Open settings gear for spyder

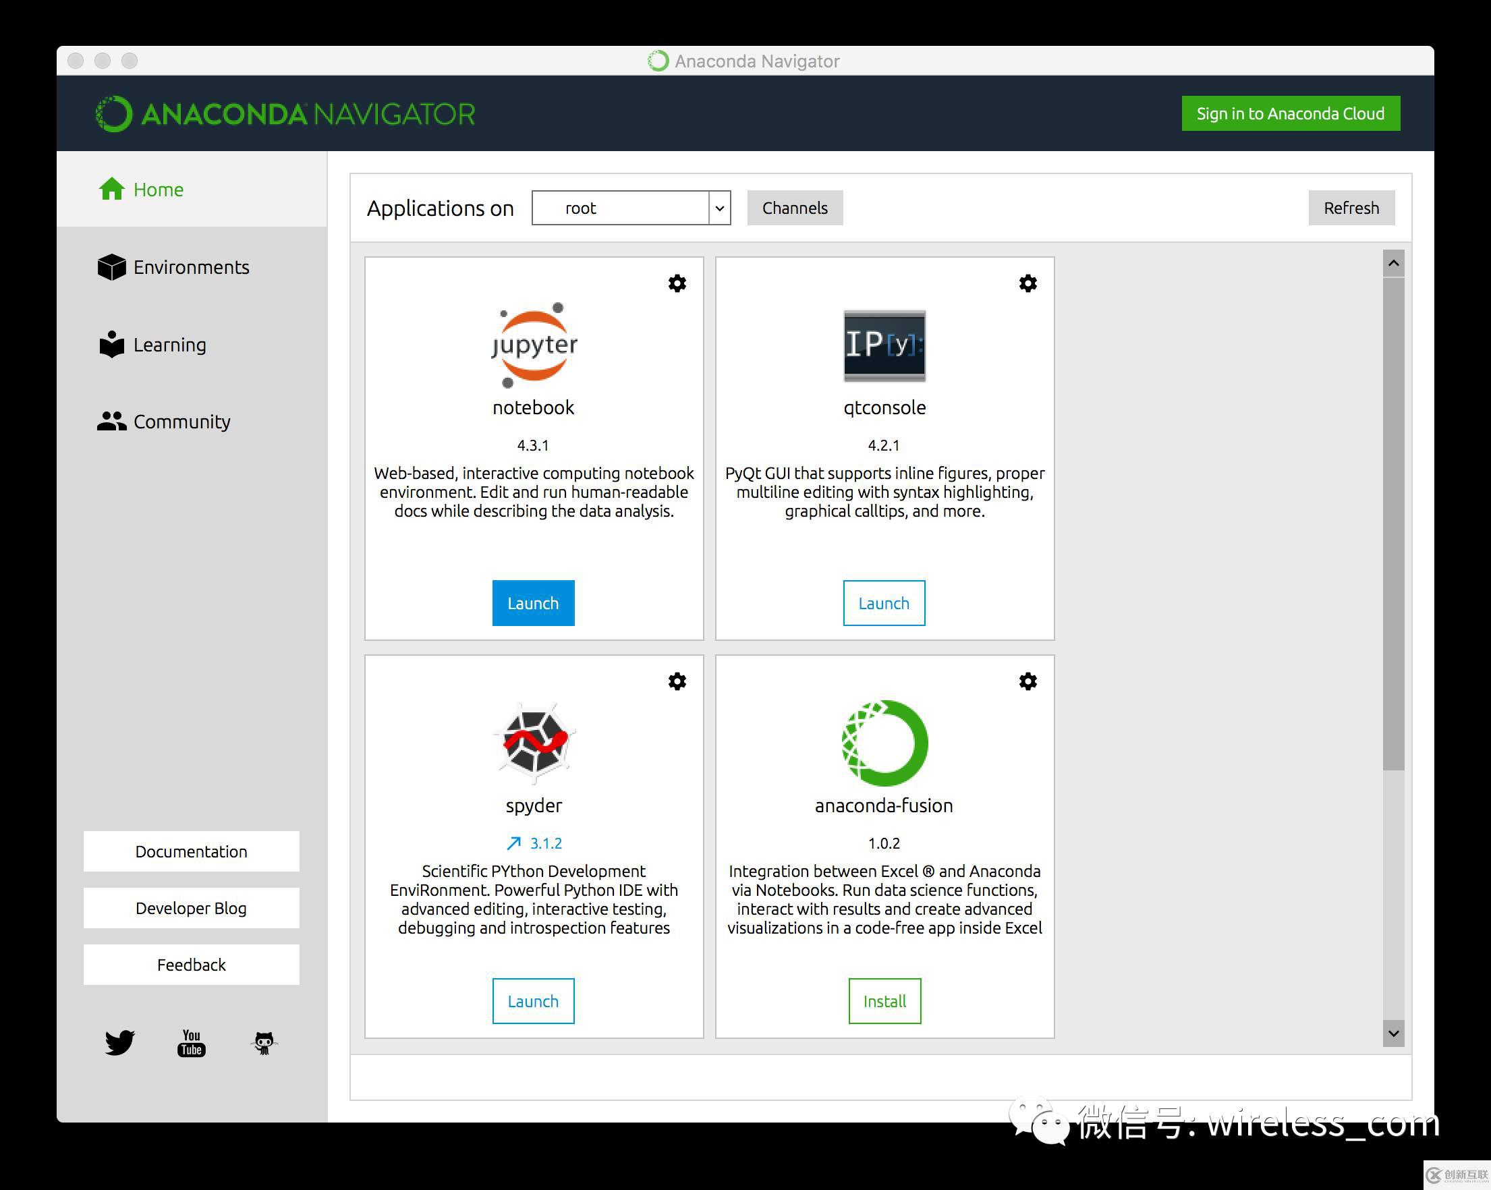pos(677,681)
